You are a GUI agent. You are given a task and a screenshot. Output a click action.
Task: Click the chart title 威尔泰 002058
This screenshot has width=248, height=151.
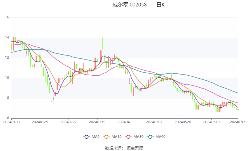(130, 5)
